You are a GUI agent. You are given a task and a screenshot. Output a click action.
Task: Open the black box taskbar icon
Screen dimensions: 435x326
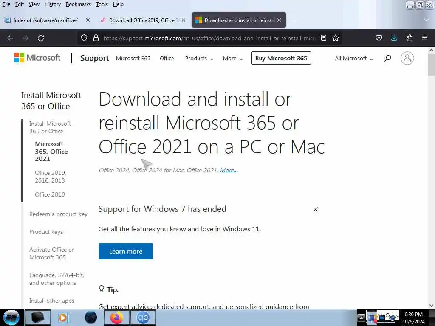coord(37,318)
